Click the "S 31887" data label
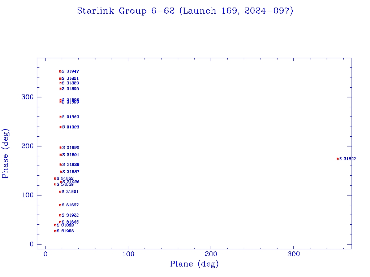Image resolution: width=370 pixels, height=277 pixels. point(70,172)
